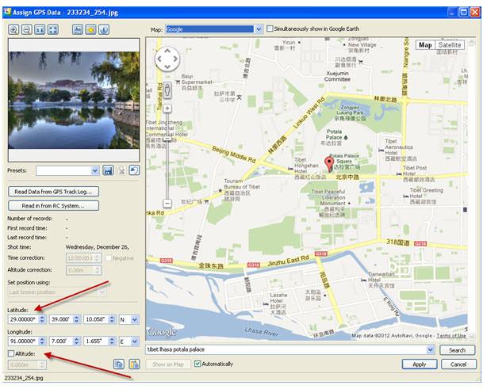Click the 'Aa' text overlay toolbar icon
This screenshot has width=483, height=389.
[x=78, y=29]
